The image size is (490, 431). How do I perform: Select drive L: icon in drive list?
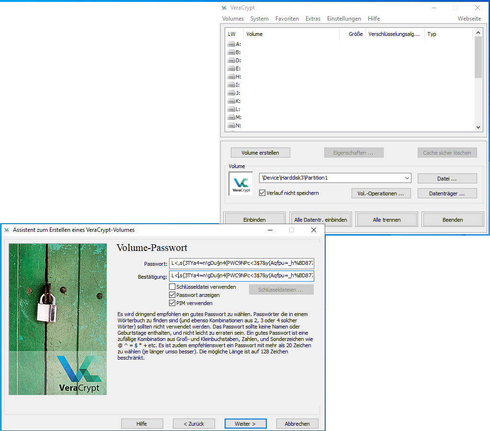click(x=231, y=109)
